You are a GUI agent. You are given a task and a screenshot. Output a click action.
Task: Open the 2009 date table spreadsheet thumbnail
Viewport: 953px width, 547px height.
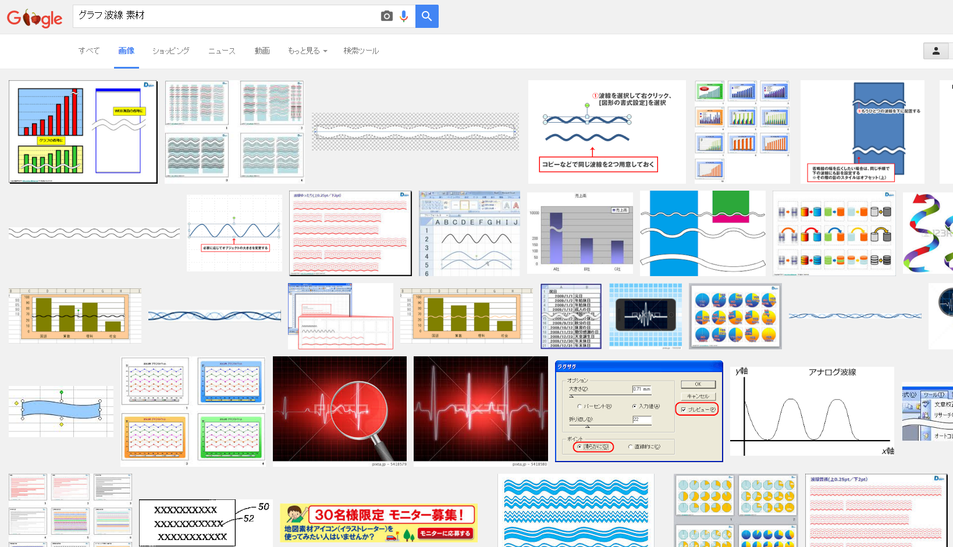(572, 316)
